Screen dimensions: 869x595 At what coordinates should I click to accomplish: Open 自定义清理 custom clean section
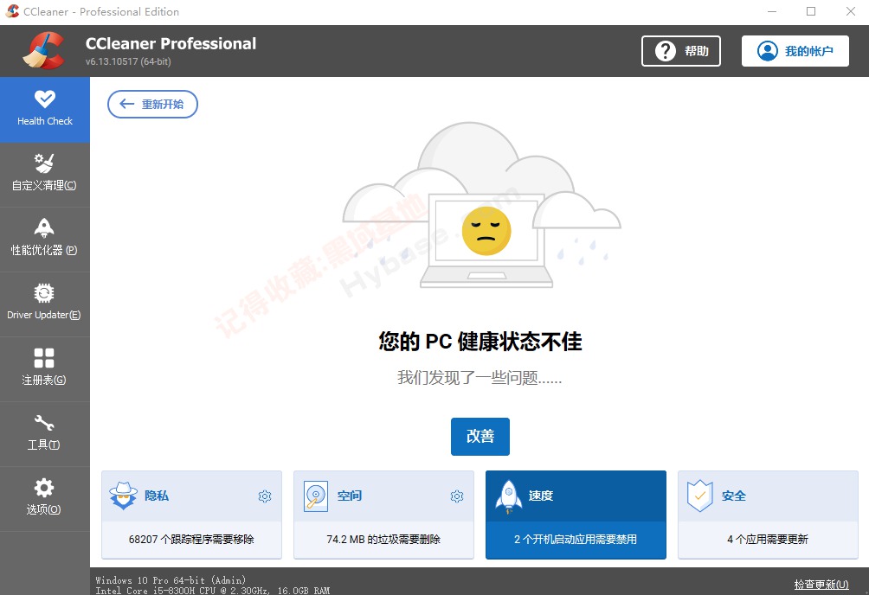45,175
